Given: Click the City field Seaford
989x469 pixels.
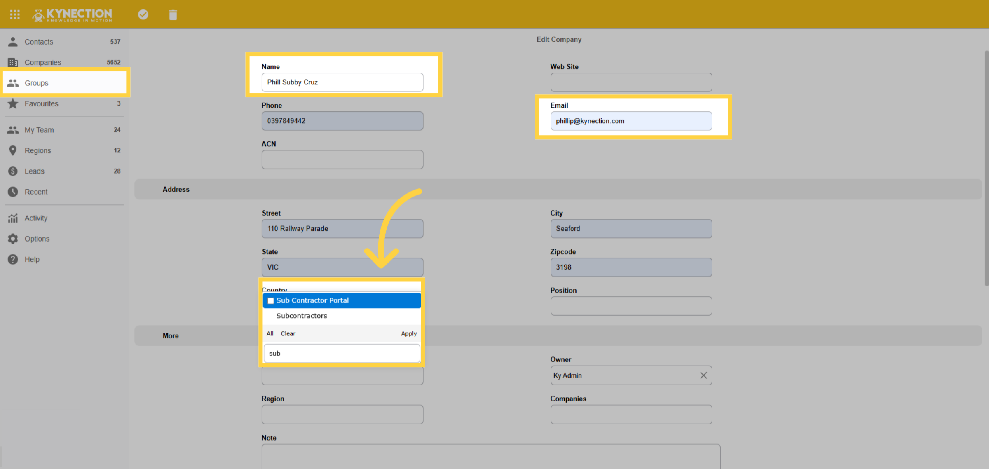Looking at the screenshot, I should tap(631, 228).
